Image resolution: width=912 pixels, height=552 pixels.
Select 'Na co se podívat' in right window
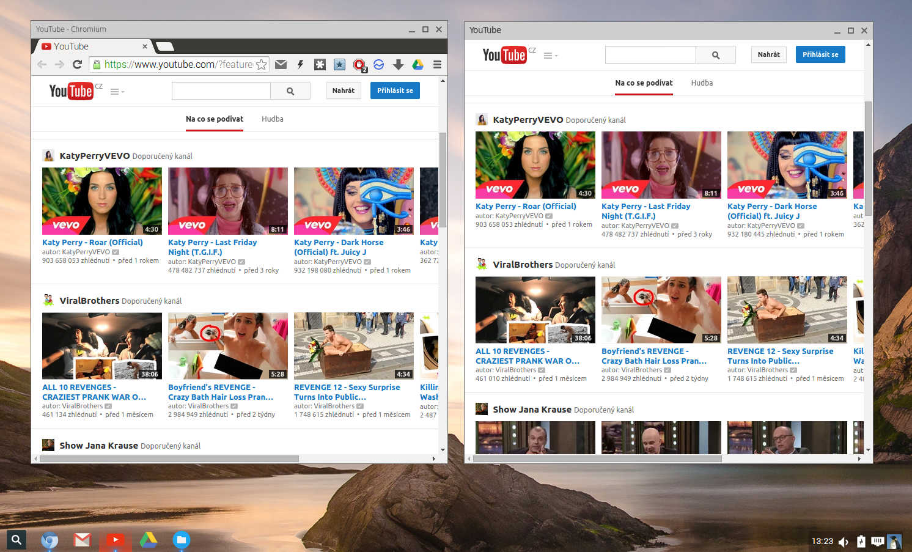pyautogui.click(x=644, y=83)
